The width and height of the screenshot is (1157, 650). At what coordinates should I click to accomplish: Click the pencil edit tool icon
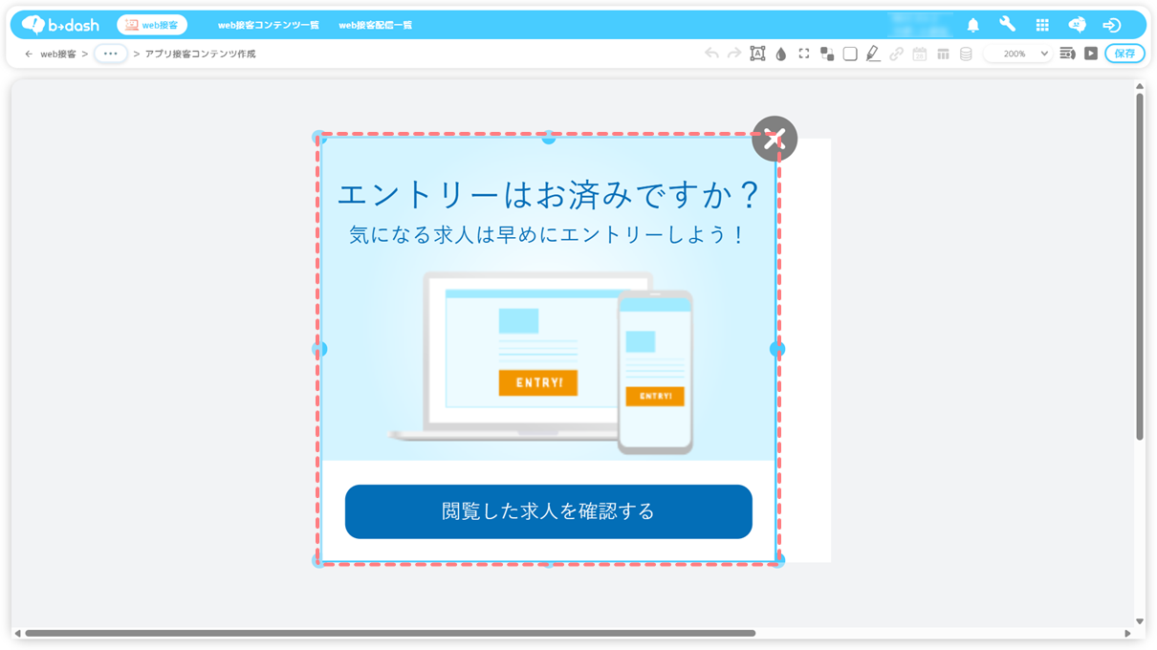pyautogui.click(x=873, y=54)
